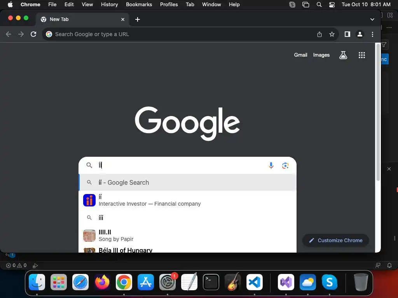Go back using the browser back arrow
Viewport: 398px width, 298px height.
click(x=9, y=34)
